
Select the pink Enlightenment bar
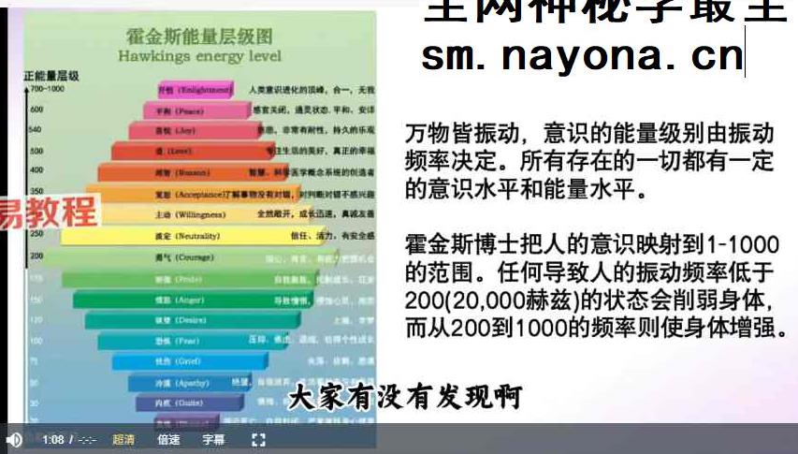pos(196,90)
